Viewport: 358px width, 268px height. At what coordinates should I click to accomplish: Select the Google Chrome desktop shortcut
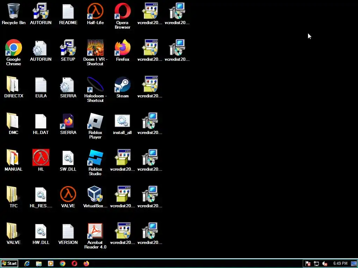point(14,52)
